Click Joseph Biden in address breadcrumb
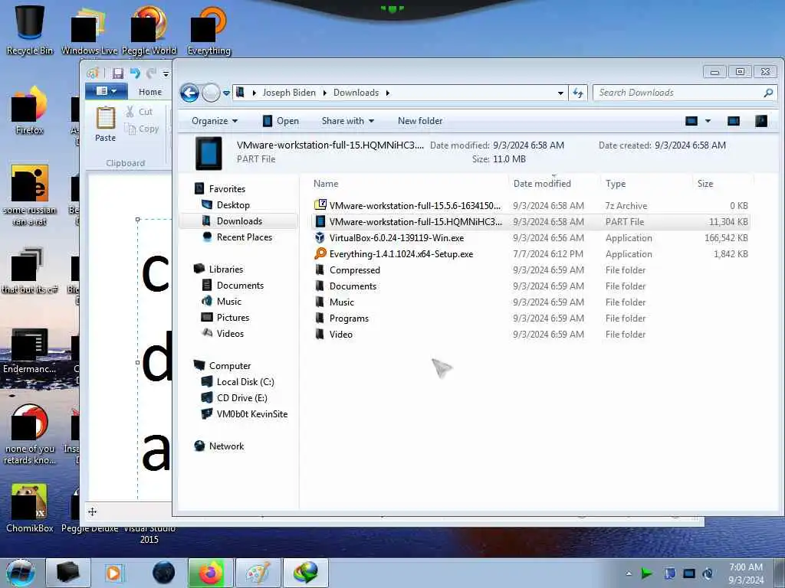Viewport: 785px width, 588px height. (289, 93)
